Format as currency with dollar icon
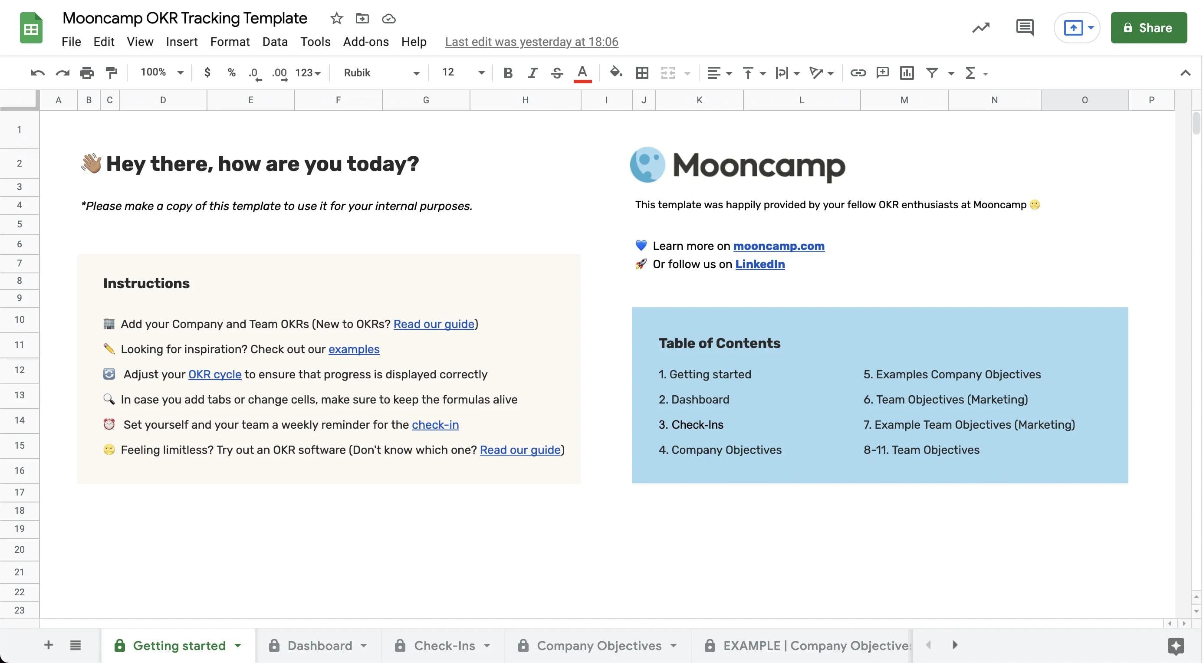The width and height of the screenshot is (1203, 663). pyautogui.click(x=207, y=72)
